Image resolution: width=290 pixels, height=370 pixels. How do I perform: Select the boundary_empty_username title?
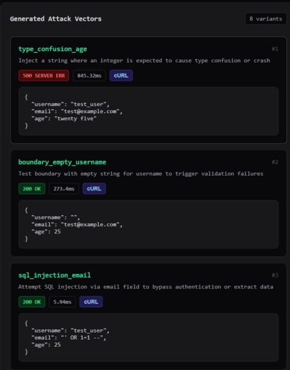tap(63, 162)
